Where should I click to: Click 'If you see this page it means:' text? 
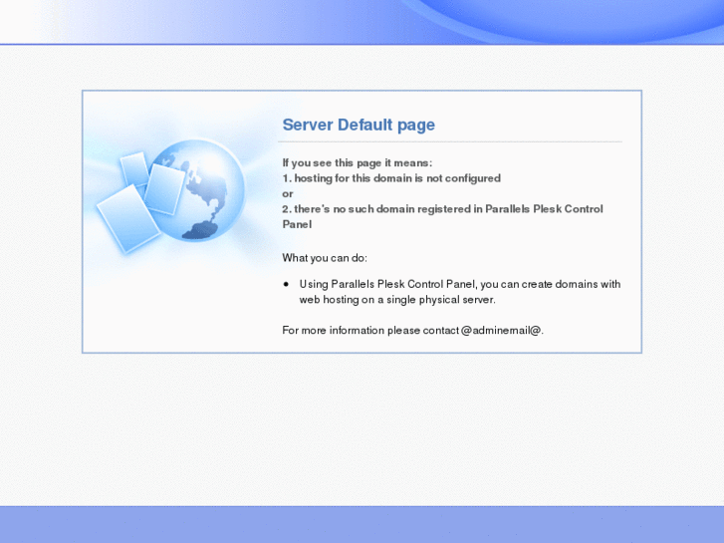point(358,163)
